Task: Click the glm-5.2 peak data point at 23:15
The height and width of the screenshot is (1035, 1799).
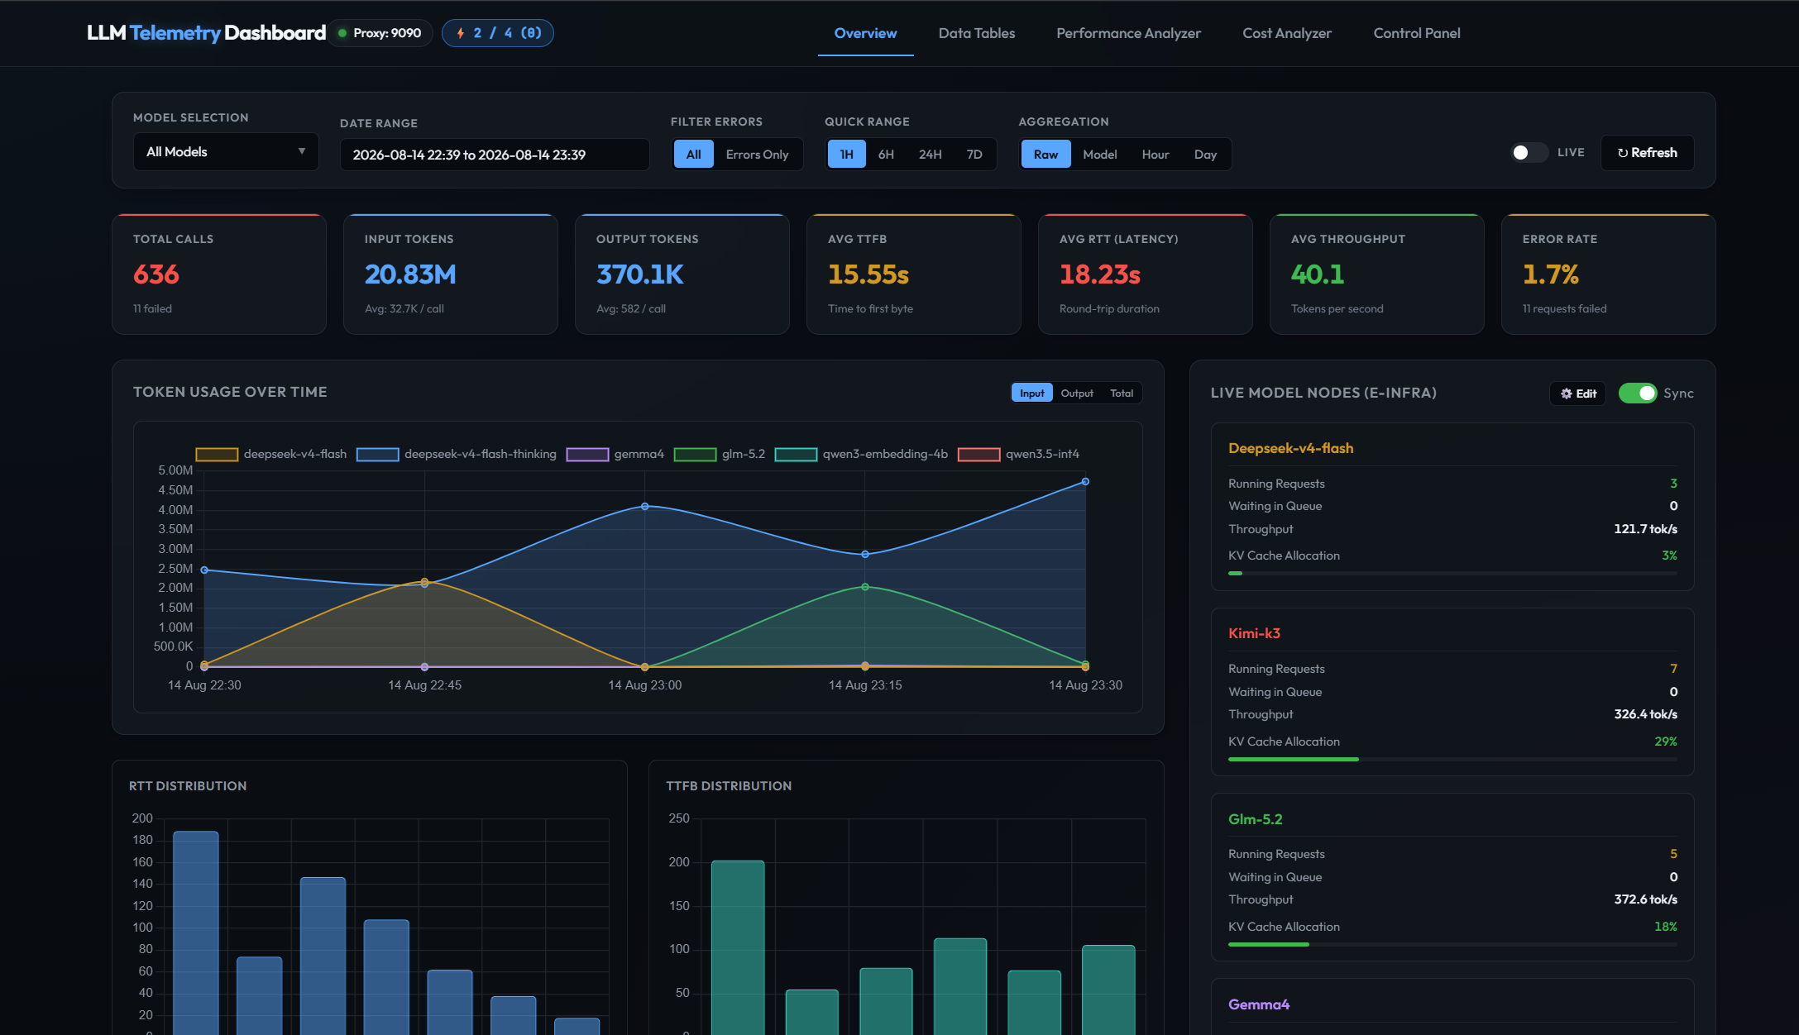Action: 865,587
